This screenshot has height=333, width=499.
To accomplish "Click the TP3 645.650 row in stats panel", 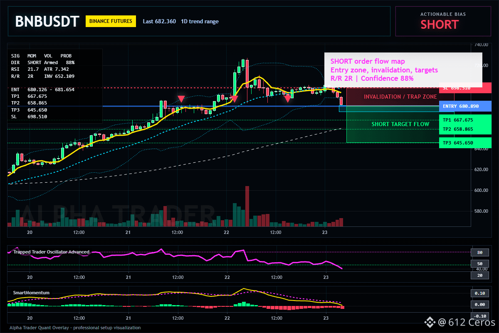I will [x=29, y=110].
